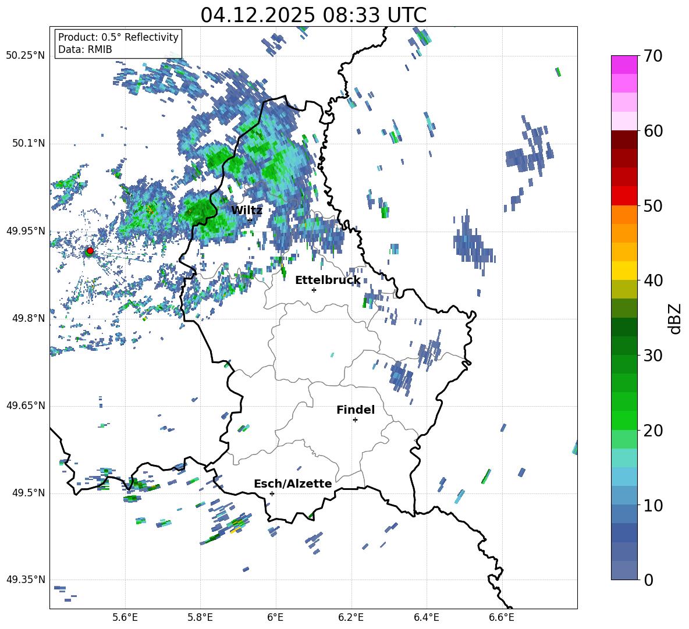Click the 49.35°N latitude label
The image size is (689, 629).
(26, 580)
